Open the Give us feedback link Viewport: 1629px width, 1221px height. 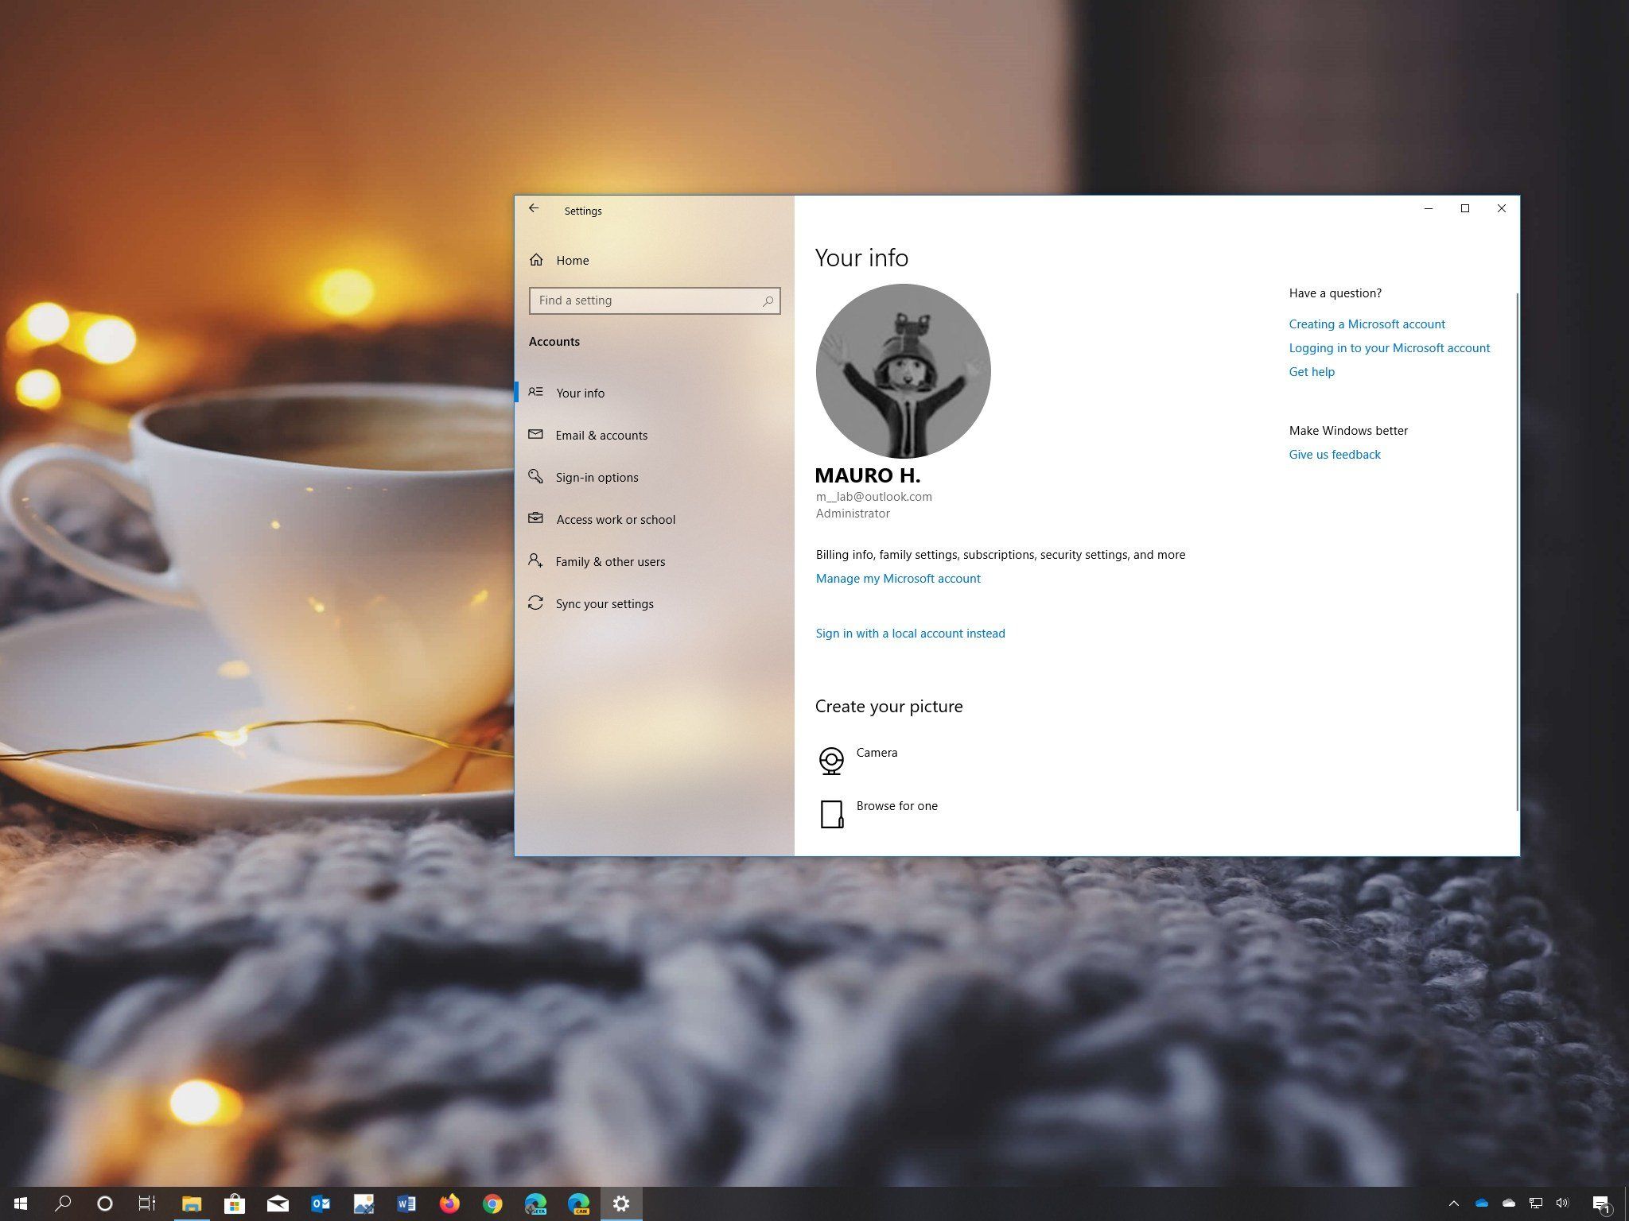(1335, 455)
